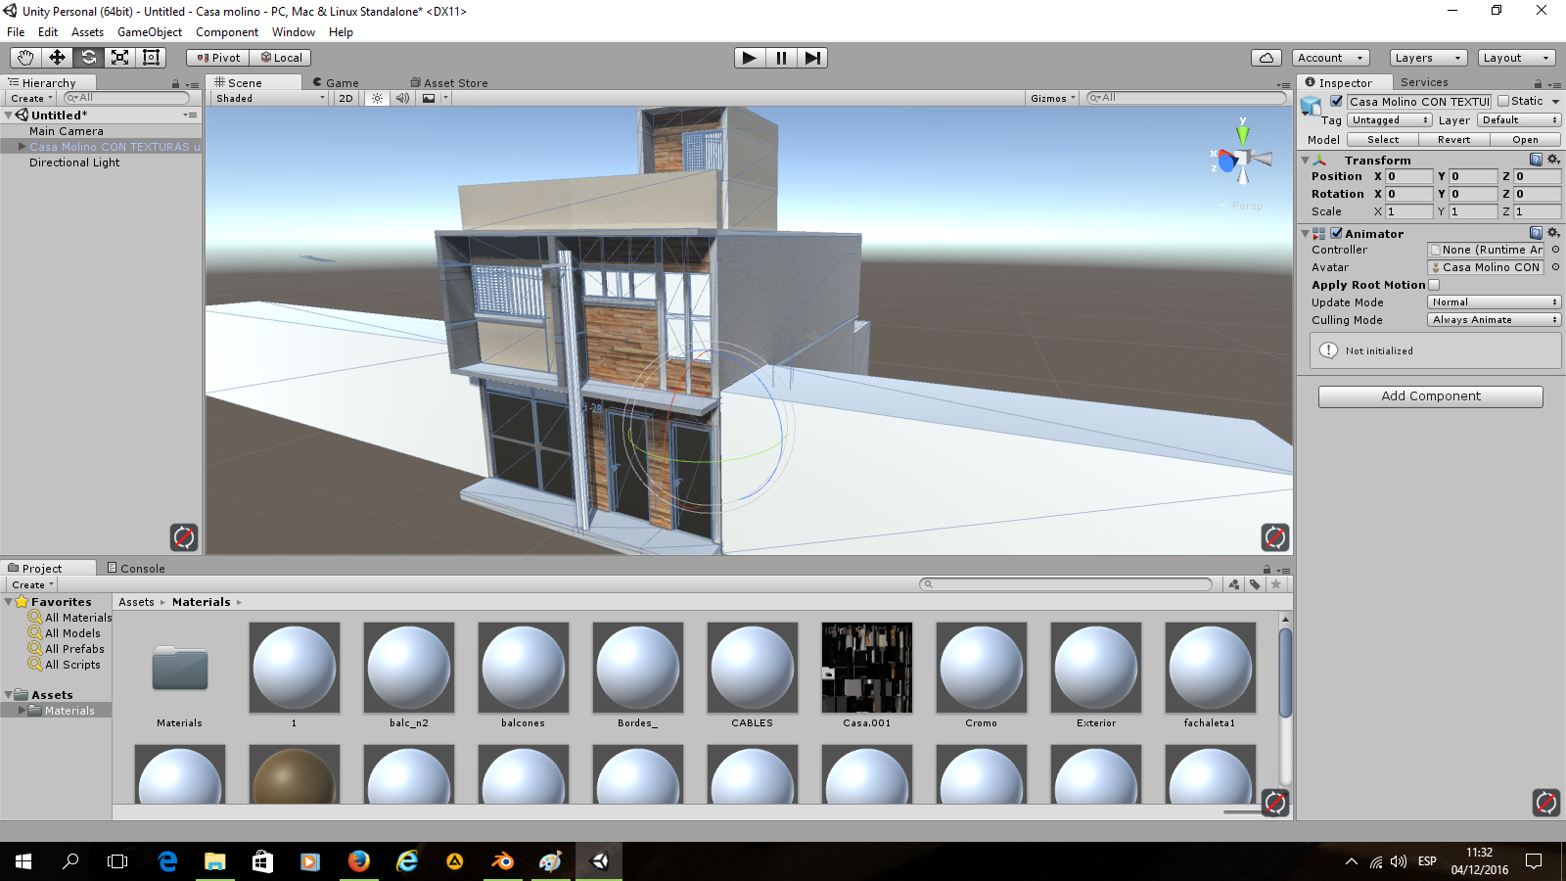The height and width of the screenshot is (881, 1566).
Task: Search assets by label icon
Action: point(1255,584)
